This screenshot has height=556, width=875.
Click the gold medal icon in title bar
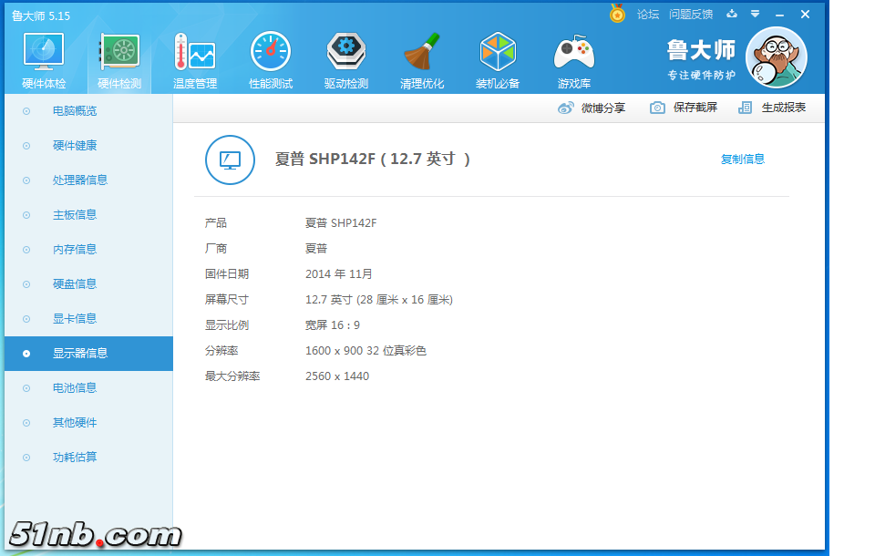coord(617,14)
